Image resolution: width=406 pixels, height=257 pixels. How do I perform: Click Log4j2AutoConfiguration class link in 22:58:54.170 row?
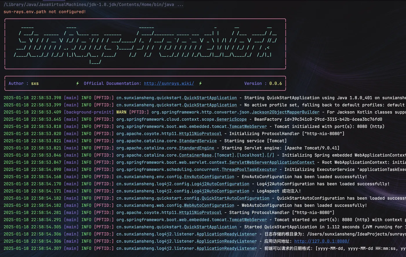(x=220, y=184)
